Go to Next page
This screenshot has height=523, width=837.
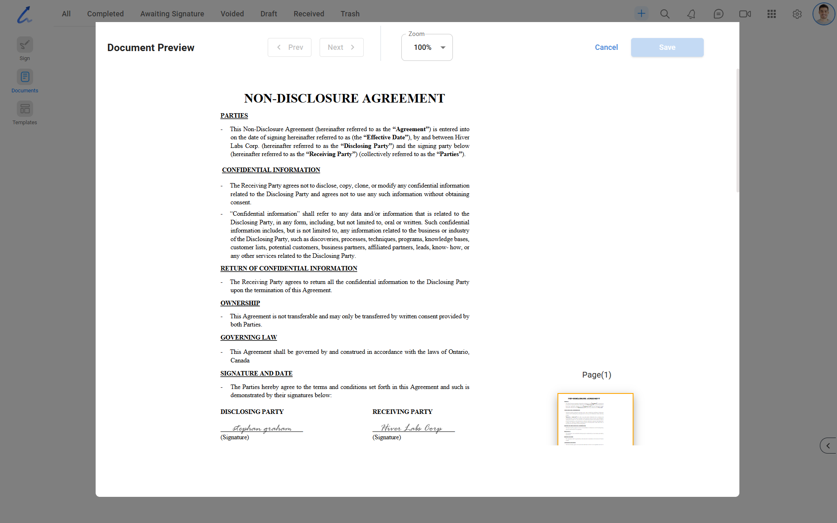tap(341, 47)
